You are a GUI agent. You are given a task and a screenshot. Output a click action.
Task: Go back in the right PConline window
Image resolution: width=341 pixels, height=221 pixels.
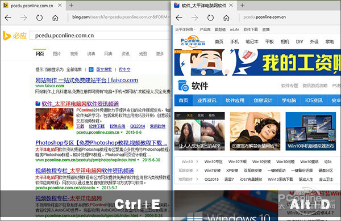click(179, 18)
